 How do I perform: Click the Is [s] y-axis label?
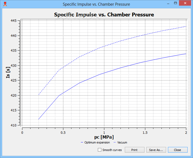click(8, 73)
